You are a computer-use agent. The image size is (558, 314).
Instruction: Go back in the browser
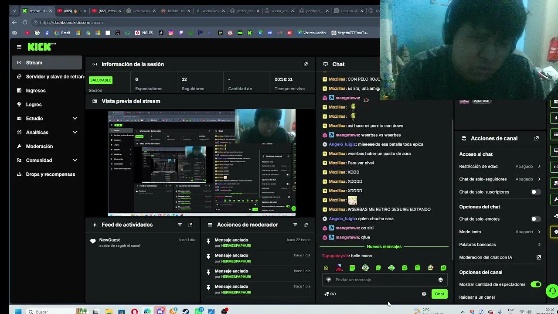pyautogui.click(x=14, y=22)
